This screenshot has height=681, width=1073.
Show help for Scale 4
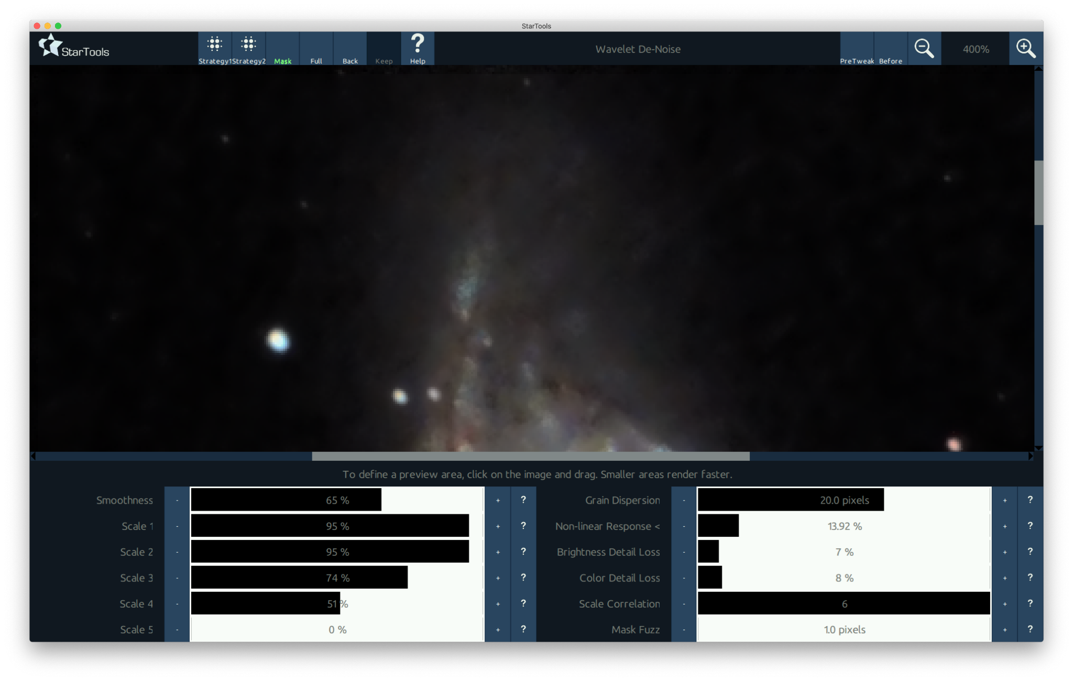[x=523, y=604]
